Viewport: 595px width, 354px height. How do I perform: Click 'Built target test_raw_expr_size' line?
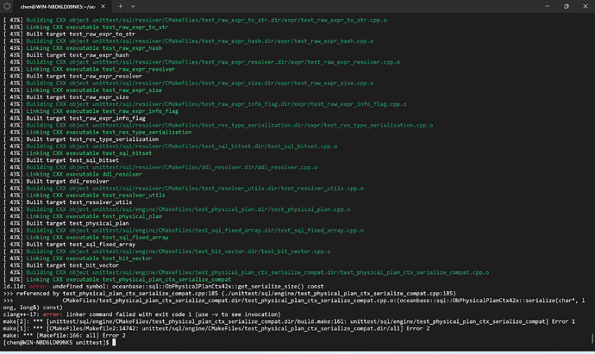tap(66, 97)
